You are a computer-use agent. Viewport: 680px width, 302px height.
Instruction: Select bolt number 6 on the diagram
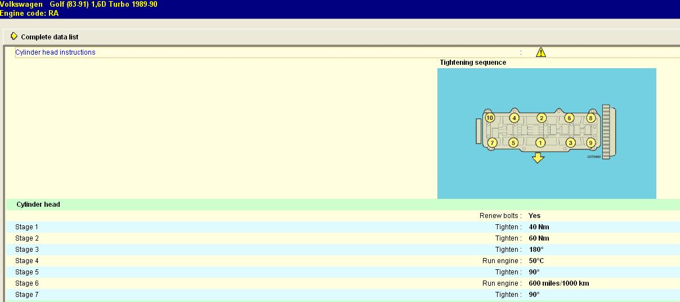(569, 118)
